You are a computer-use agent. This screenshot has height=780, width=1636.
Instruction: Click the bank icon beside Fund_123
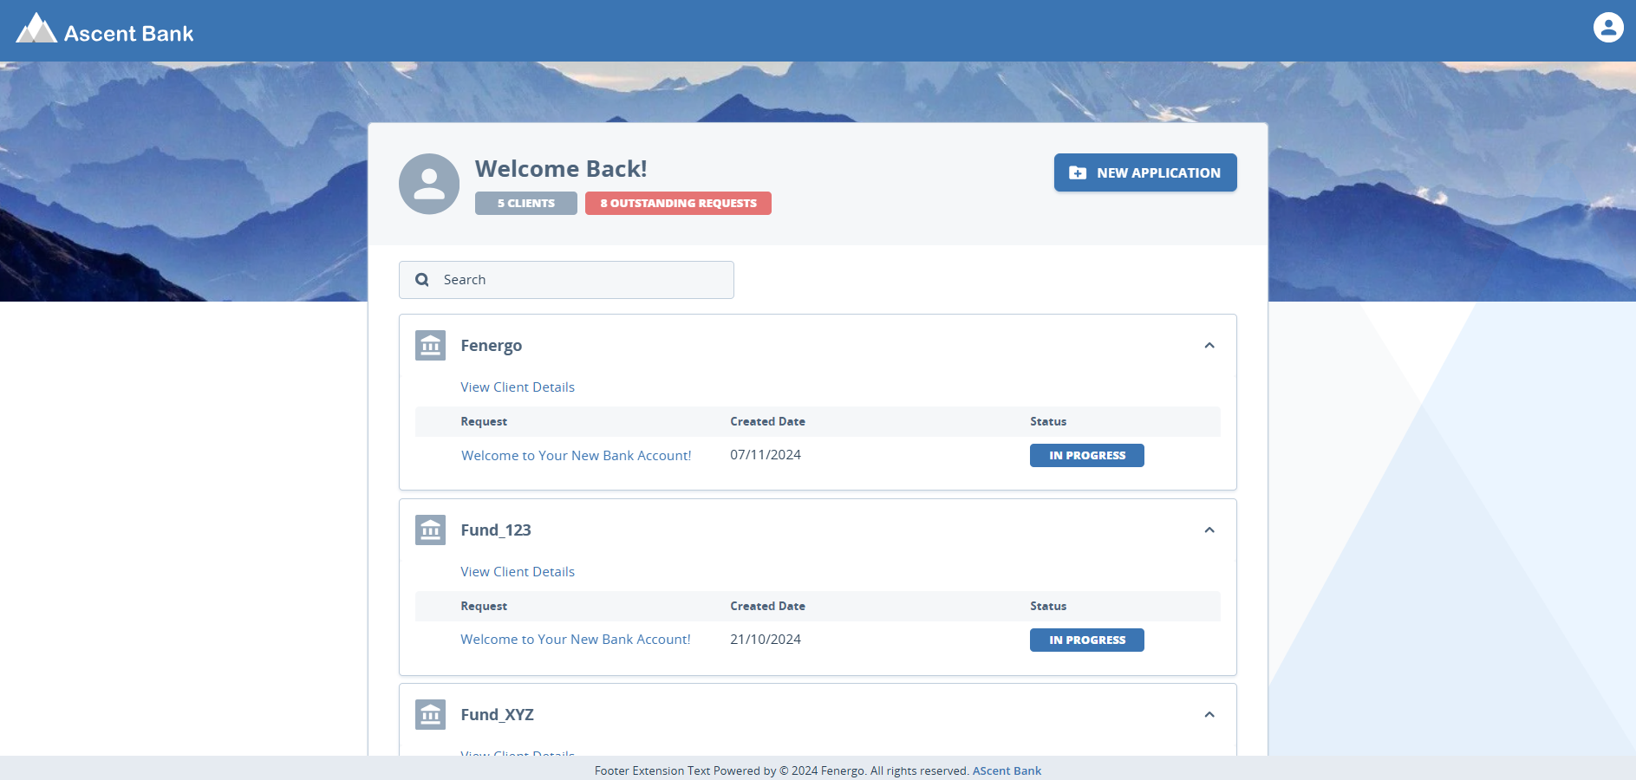click(429, 530)
